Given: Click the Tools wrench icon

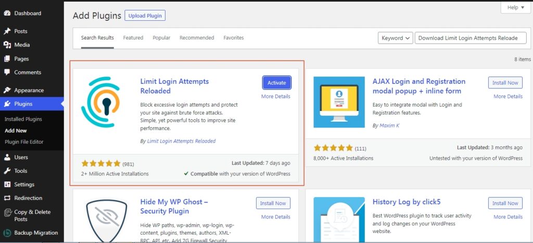Looking at the screenshot, I should (7, 171).
